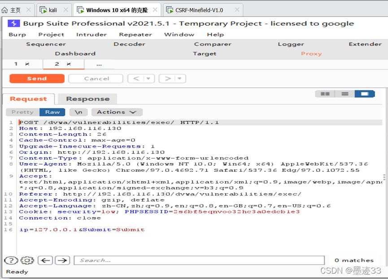The width and height of the screenshot is (388, 279).
Task: Switch to the Response tab
Action: (x=87, y=99)
